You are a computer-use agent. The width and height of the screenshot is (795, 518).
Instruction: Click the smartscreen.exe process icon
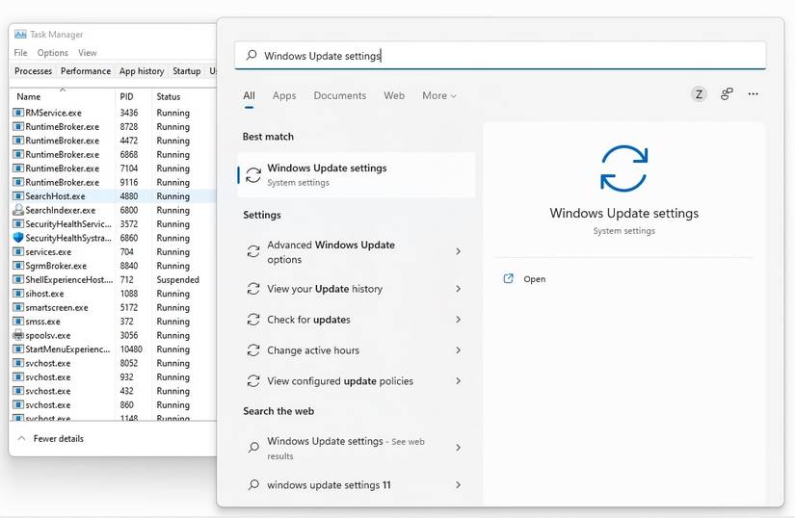(18, 307)
